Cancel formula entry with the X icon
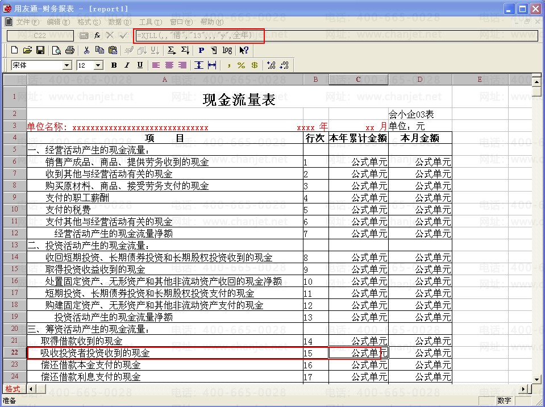545x407 pixels. (110, 35)
